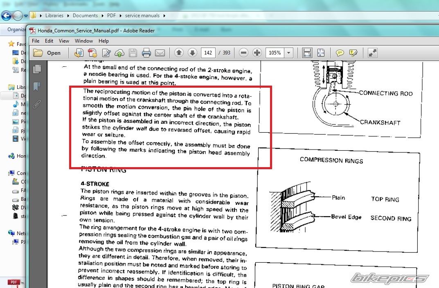Image resolution: width=439 pixels, height=288 pixels.
Task: Open the File menu in Adobe Reader
Action: tap(36, 41)
